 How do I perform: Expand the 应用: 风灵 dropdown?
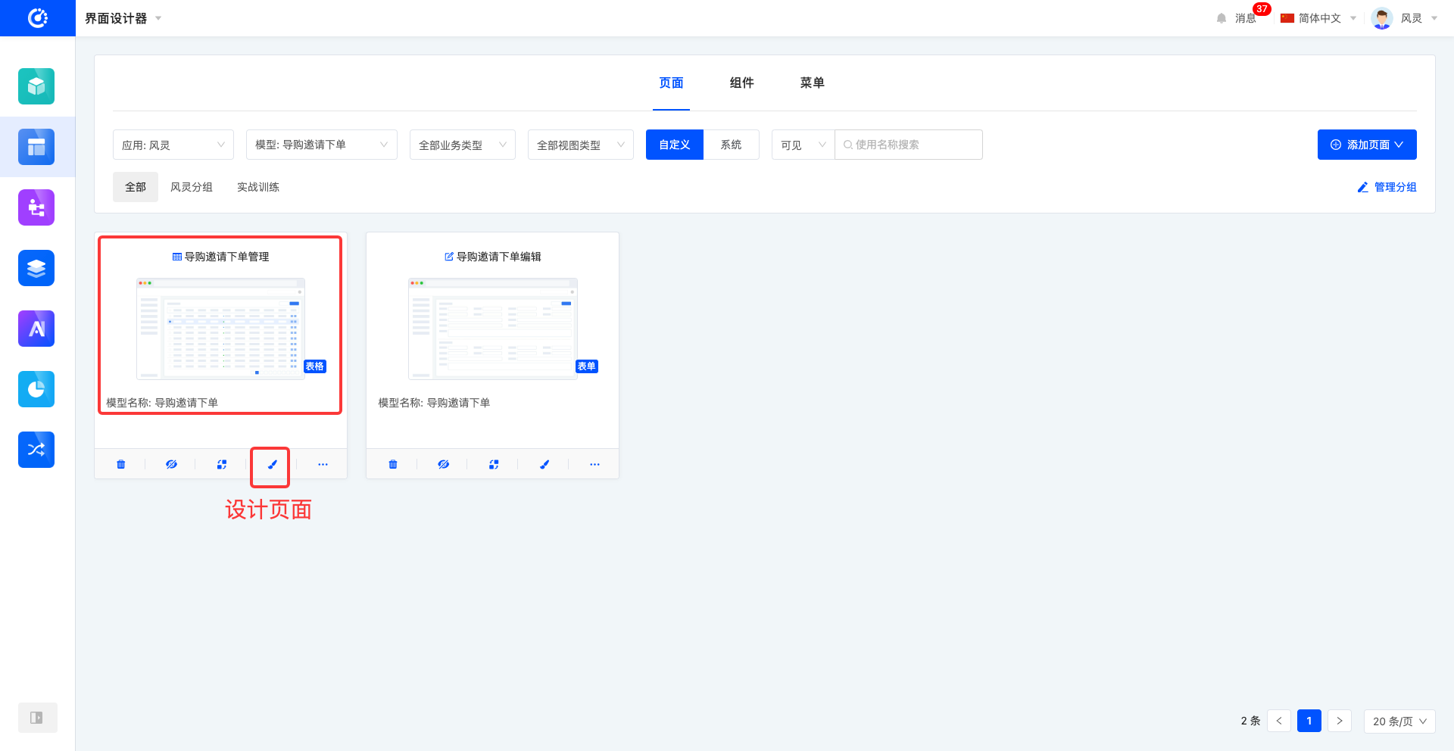point(173,145)
